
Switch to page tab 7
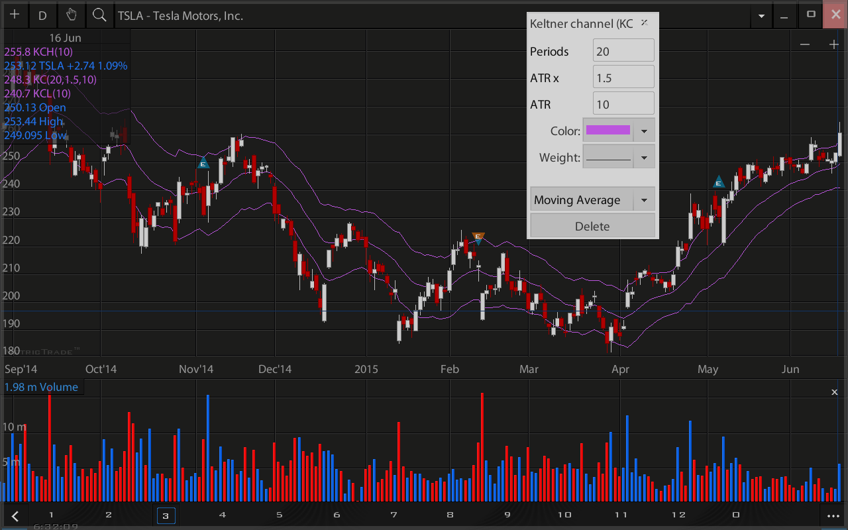[394, 515]
